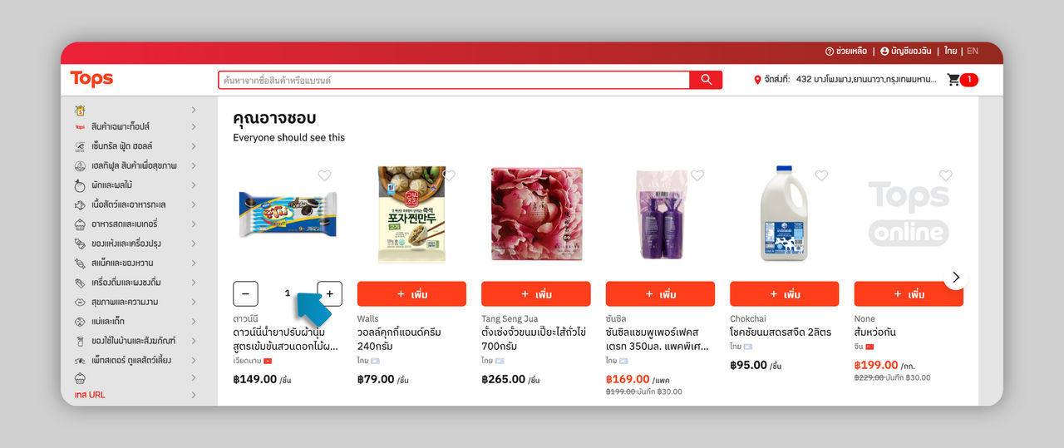Open the shopping cart icon
The image size is (1064, 448).
(953, 80)
